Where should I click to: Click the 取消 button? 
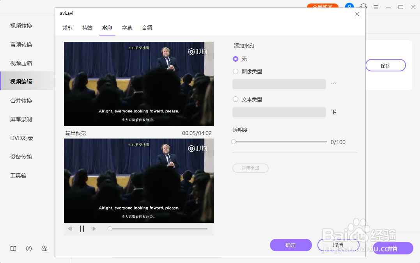(x=338, y=245)
